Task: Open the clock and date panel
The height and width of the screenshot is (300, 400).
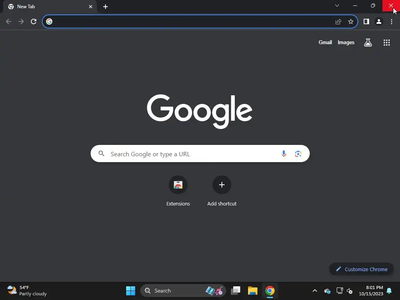Action: click(371, 291)
